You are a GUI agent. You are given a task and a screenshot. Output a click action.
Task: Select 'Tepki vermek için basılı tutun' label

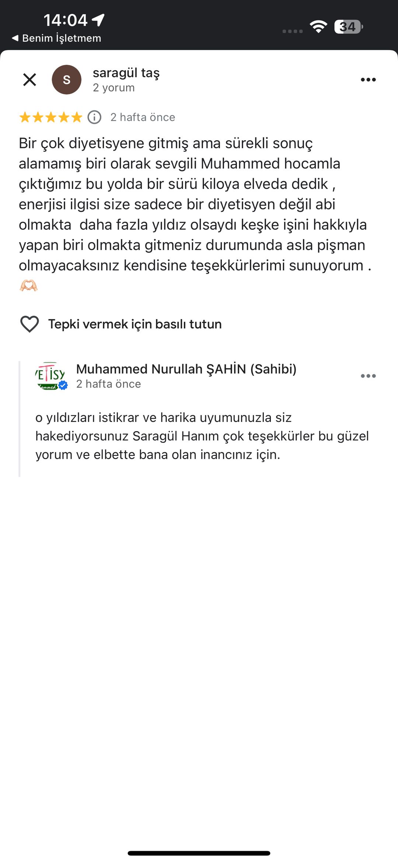click(135, 324)
